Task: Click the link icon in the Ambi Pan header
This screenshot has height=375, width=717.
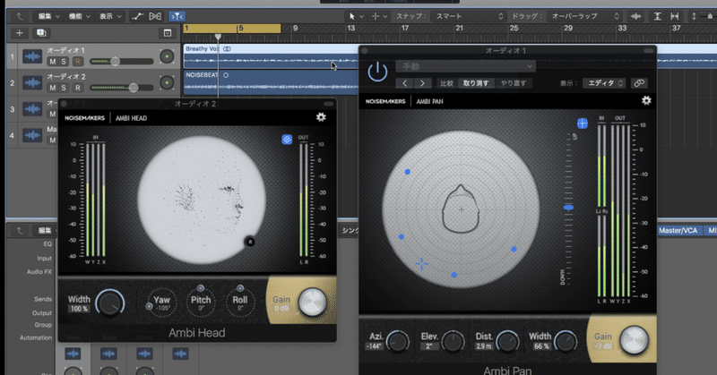Action: click(x=639, y=83)
